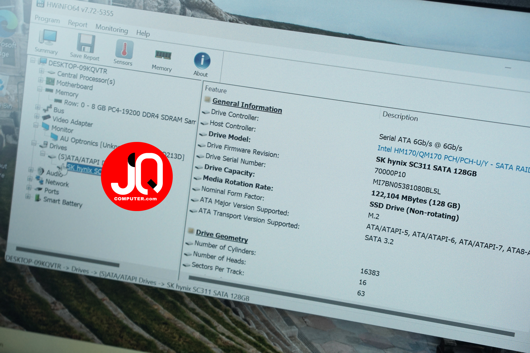Collapse the Drives node

[x=34, y=143]
